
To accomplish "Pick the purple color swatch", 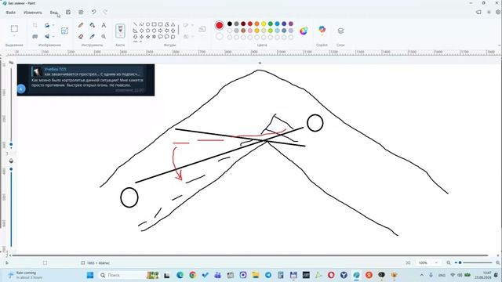I will pos(291,23).
